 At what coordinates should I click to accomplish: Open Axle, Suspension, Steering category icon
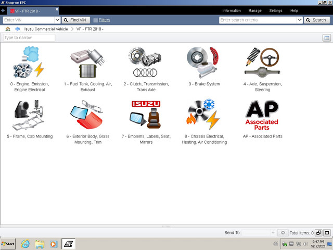pos(262,63)
